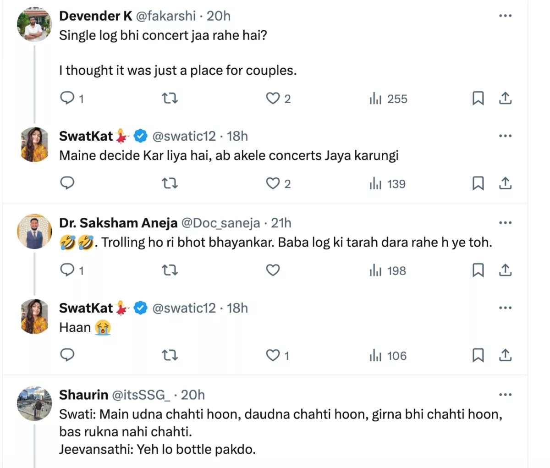The image size is (550, 468).
Task: View 198 views stats on Saksham's tweet
Action: pyautogui.click(x=388, y=271)
